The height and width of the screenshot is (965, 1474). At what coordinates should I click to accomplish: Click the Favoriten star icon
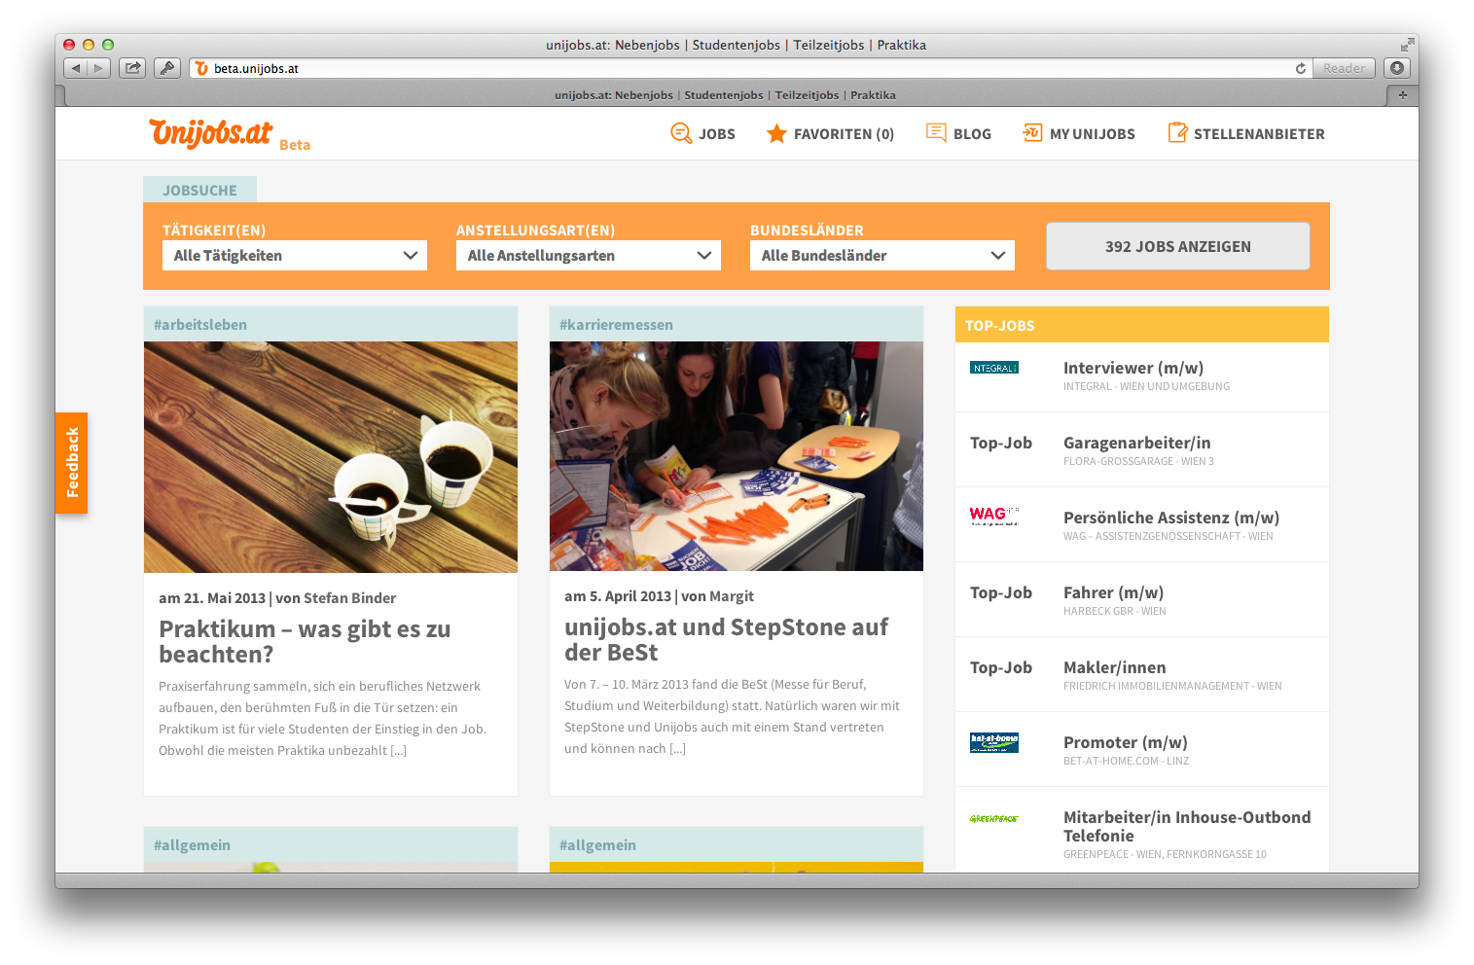[776, 133]
